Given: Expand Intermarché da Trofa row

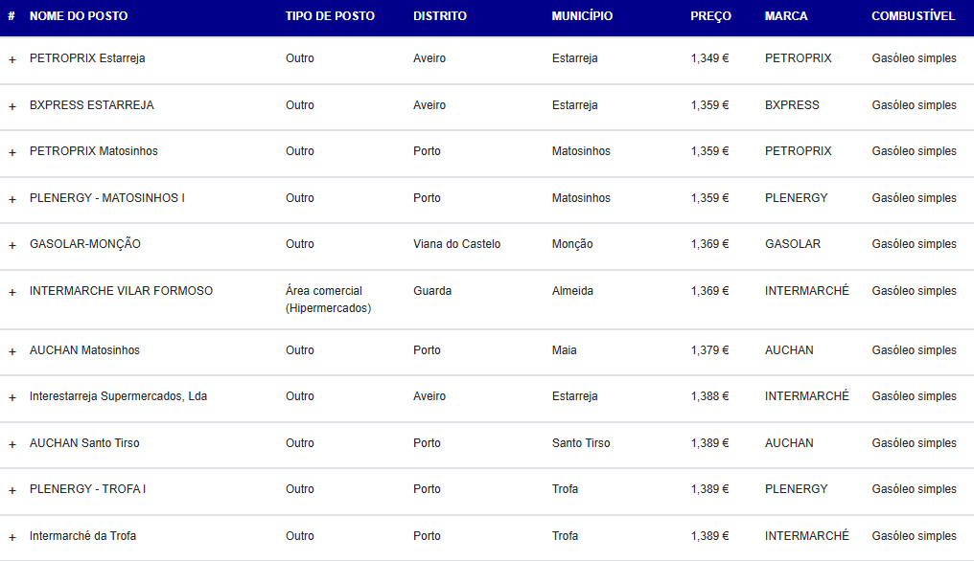Looking at the screenshot, I should tap(12, 537).
